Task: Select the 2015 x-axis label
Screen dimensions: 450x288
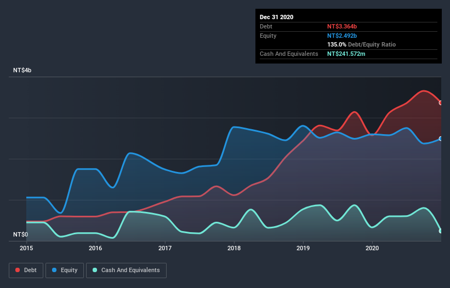Action: 26,248
